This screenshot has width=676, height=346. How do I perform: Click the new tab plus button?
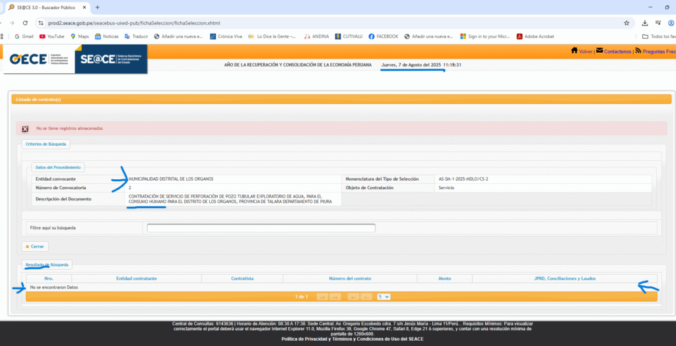pos(98,7)
